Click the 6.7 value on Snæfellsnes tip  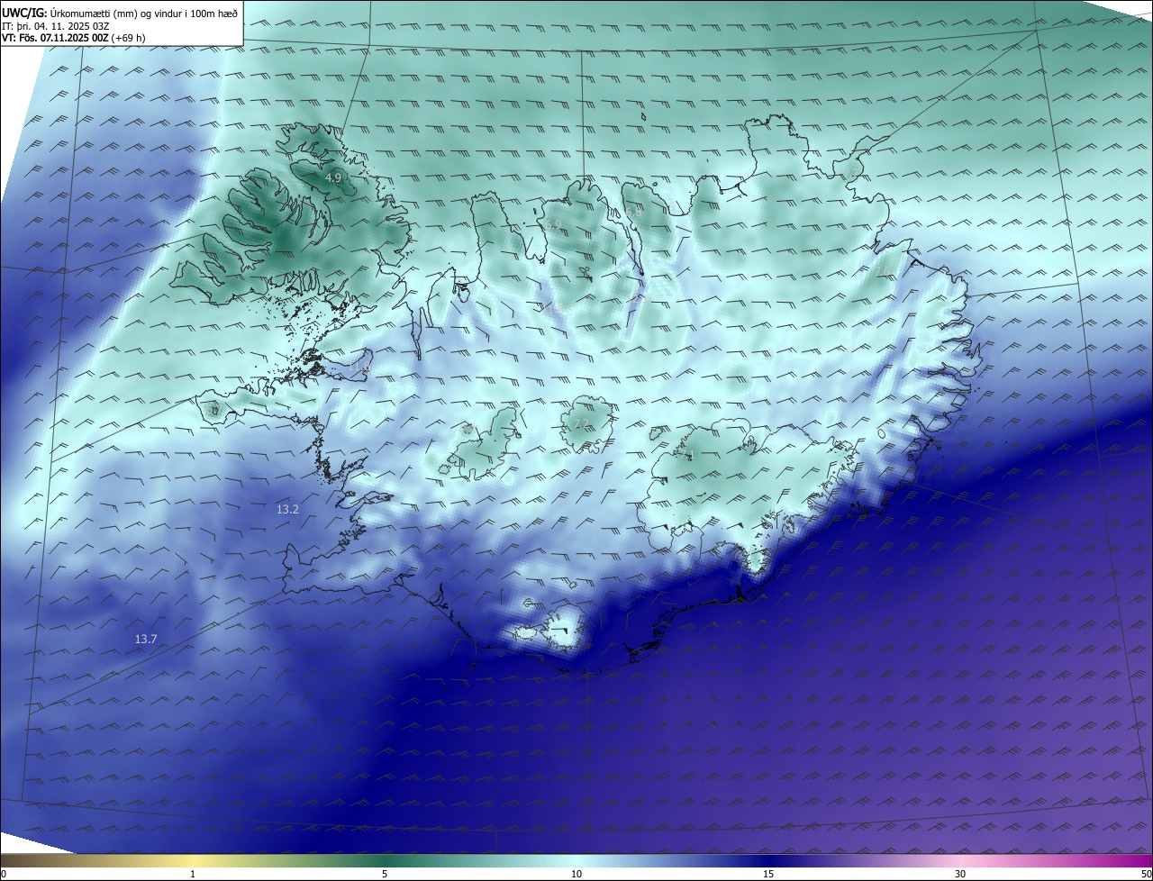pos(213,411)
